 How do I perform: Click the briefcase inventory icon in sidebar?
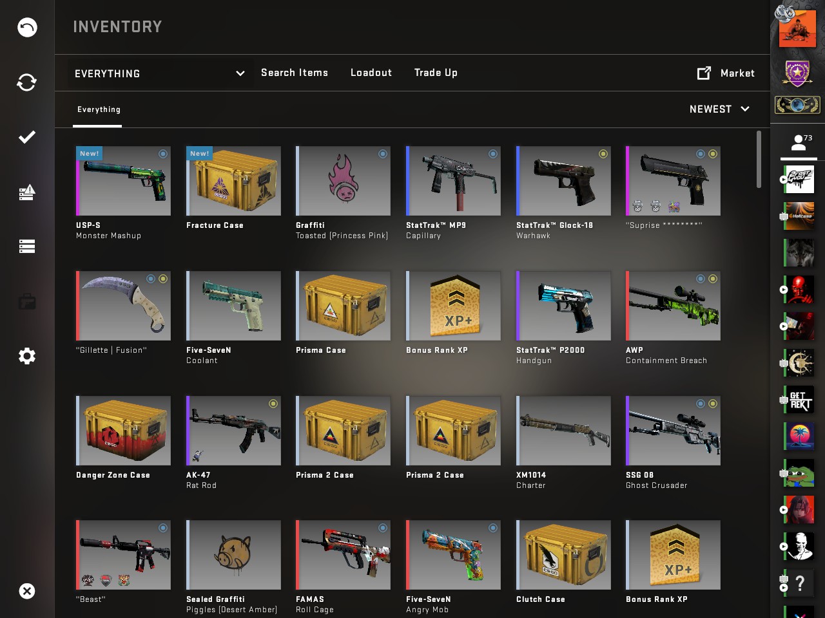tap(27, 301)
